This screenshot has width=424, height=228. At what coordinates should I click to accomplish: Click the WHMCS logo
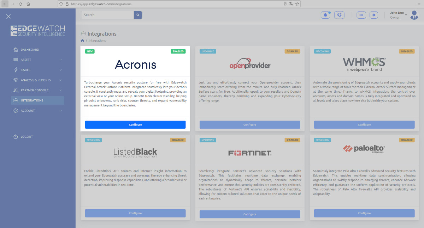(x=364, y=64)
